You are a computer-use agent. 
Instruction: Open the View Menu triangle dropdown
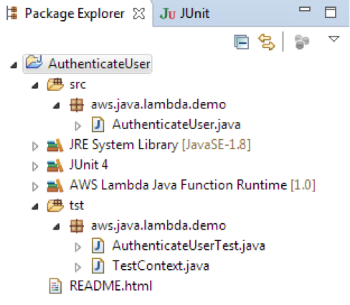[334, 39]
